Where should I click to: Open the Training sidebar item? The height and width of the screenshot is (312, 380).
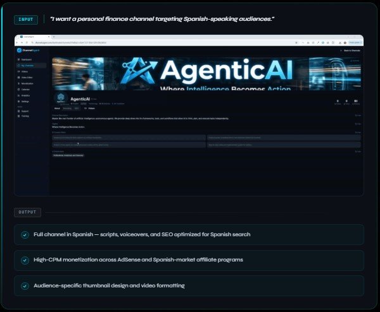(23, 116)
